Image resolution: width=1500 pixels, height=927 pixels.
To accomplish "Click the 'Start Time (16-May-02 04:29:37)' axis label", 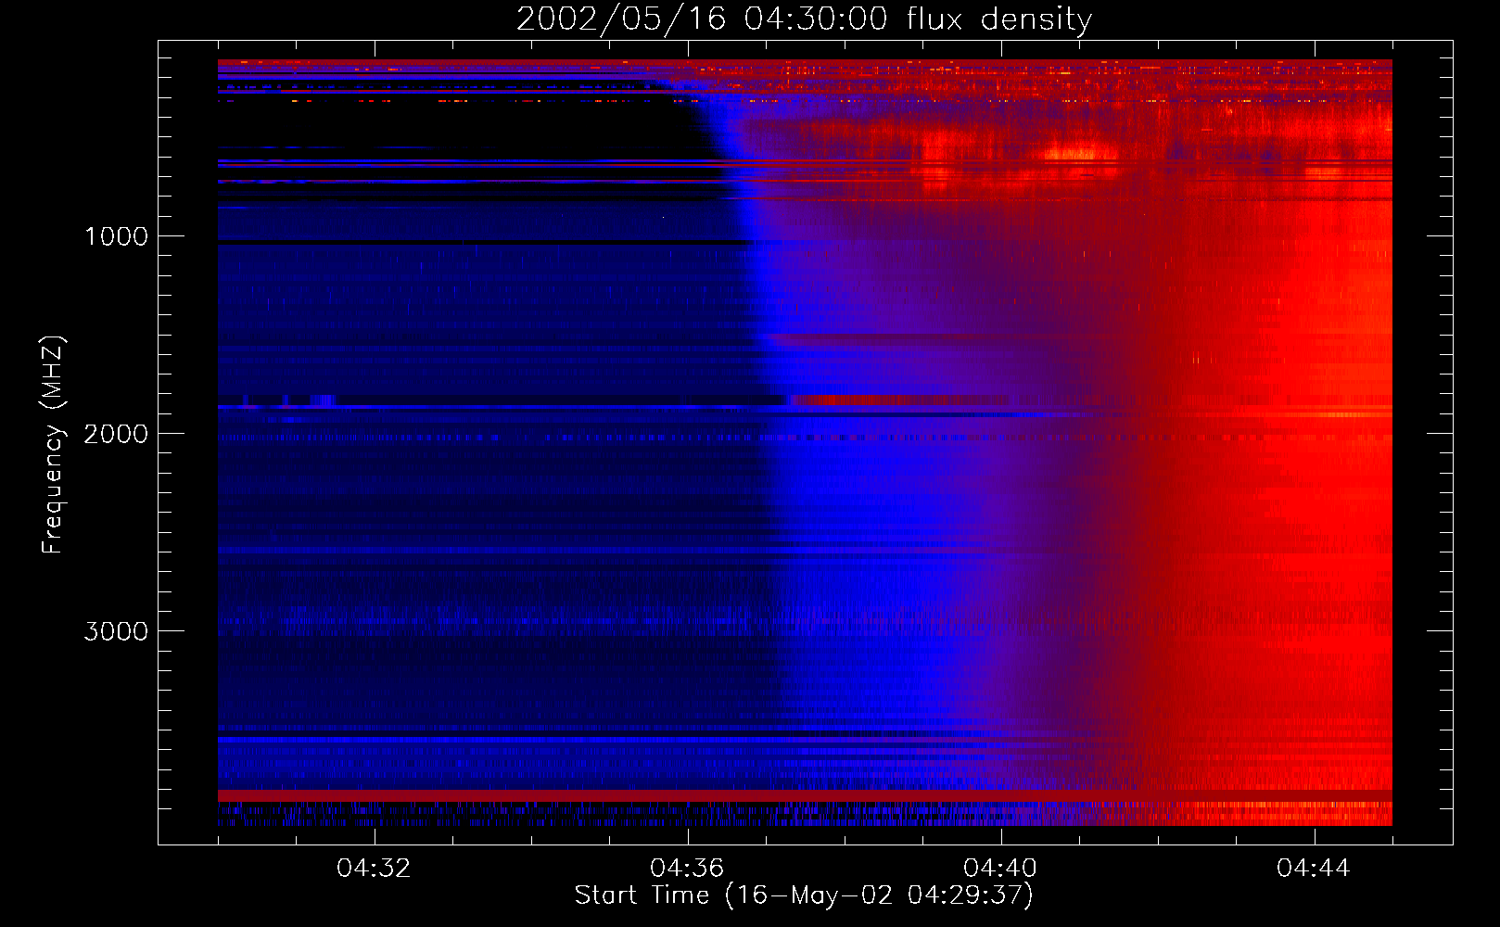I will tap(804, 895).
